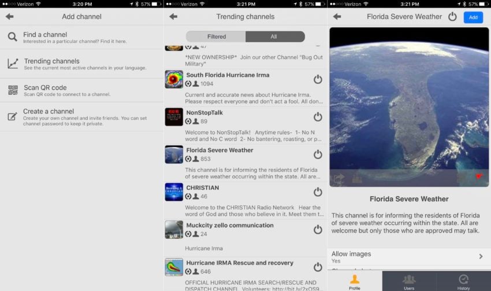This screenshot has height=291, width=491.
Task: Select Scan QR code option
Action: pos(81,90)
